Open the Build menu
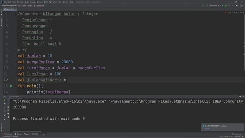Viewport: 245px width, 138px height. 46,2
